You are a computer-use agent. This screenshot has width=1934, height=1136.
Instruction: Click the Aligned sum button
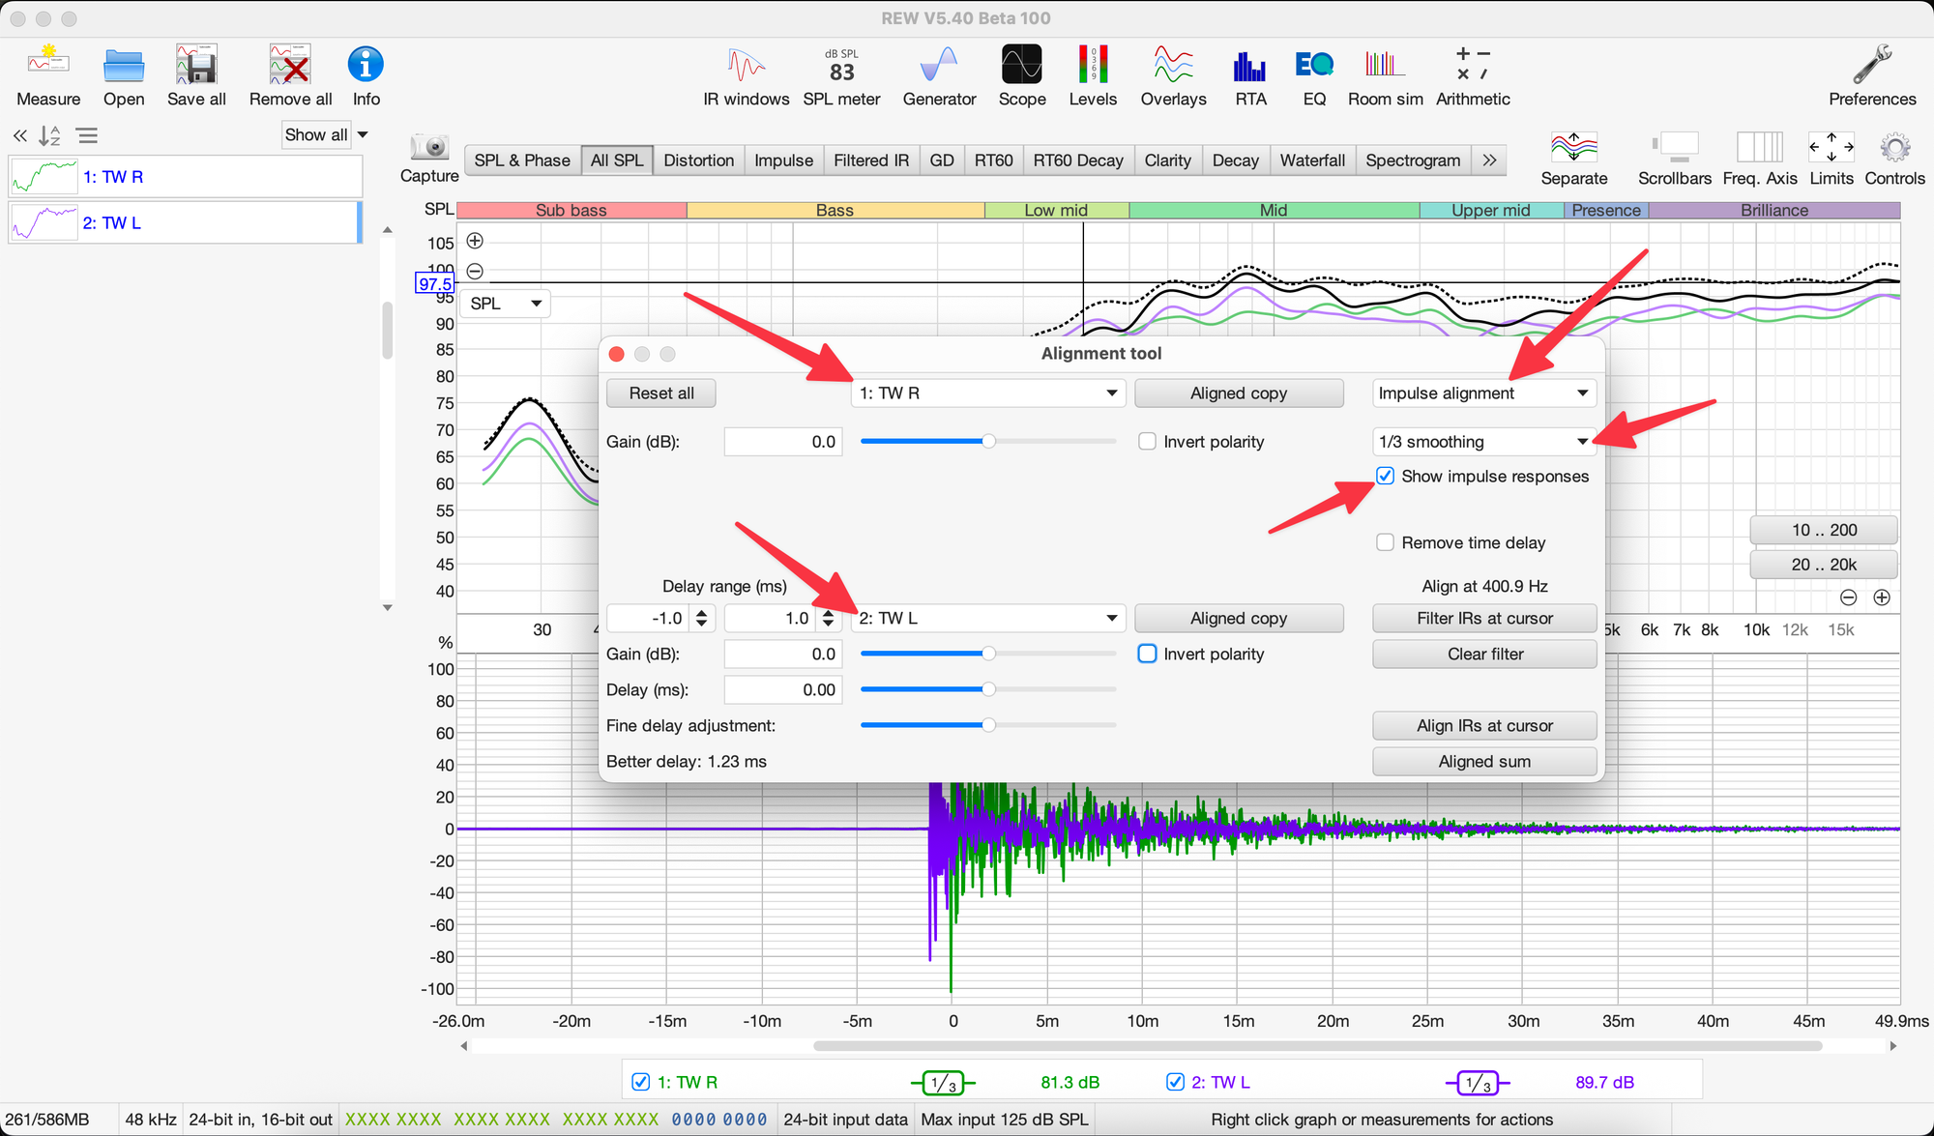[x=1483, y=762]
